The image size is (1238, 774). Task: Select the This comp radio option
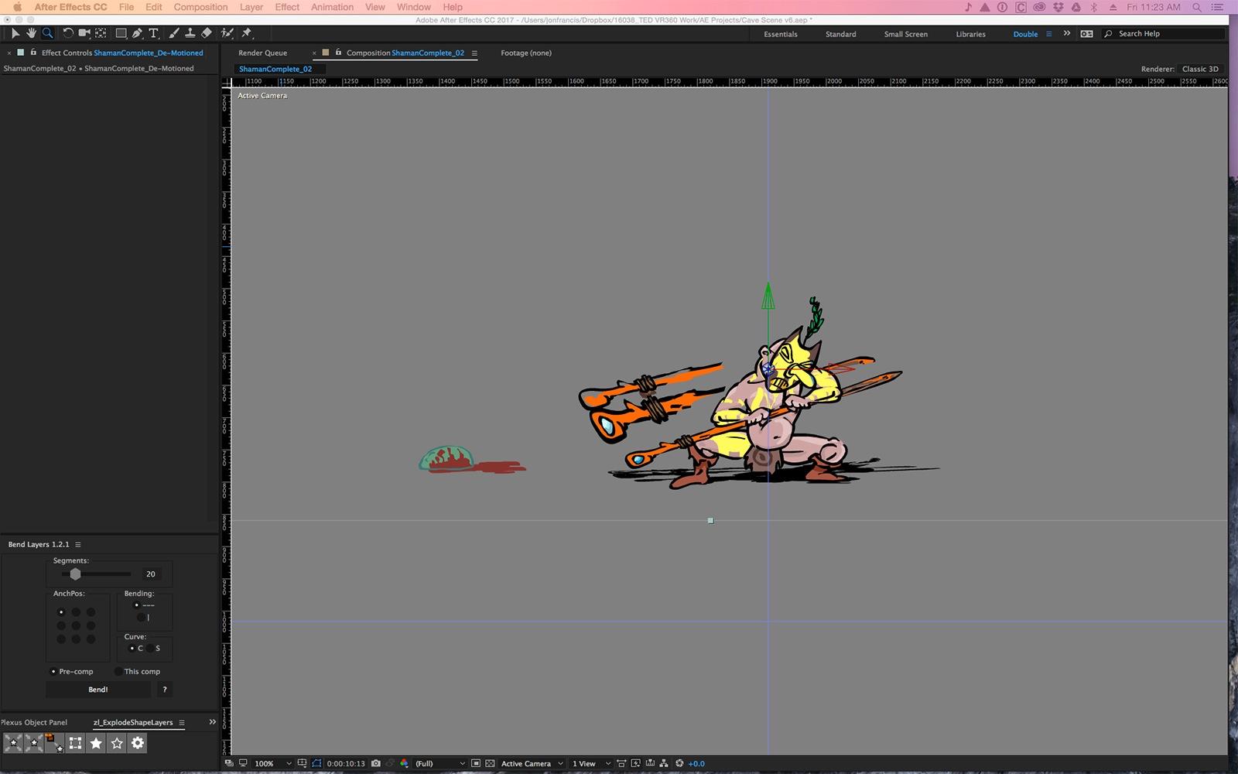tap(118, 672)
